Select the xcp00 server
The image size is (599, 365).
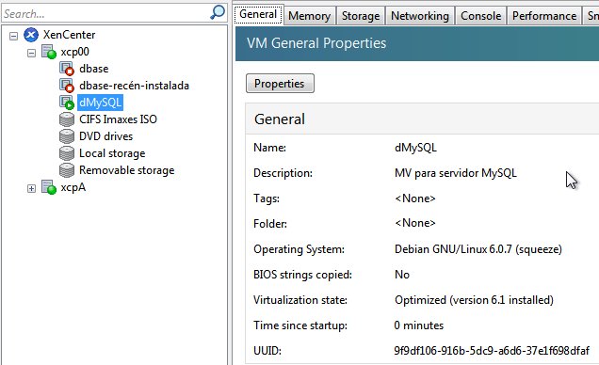point(75,52)
